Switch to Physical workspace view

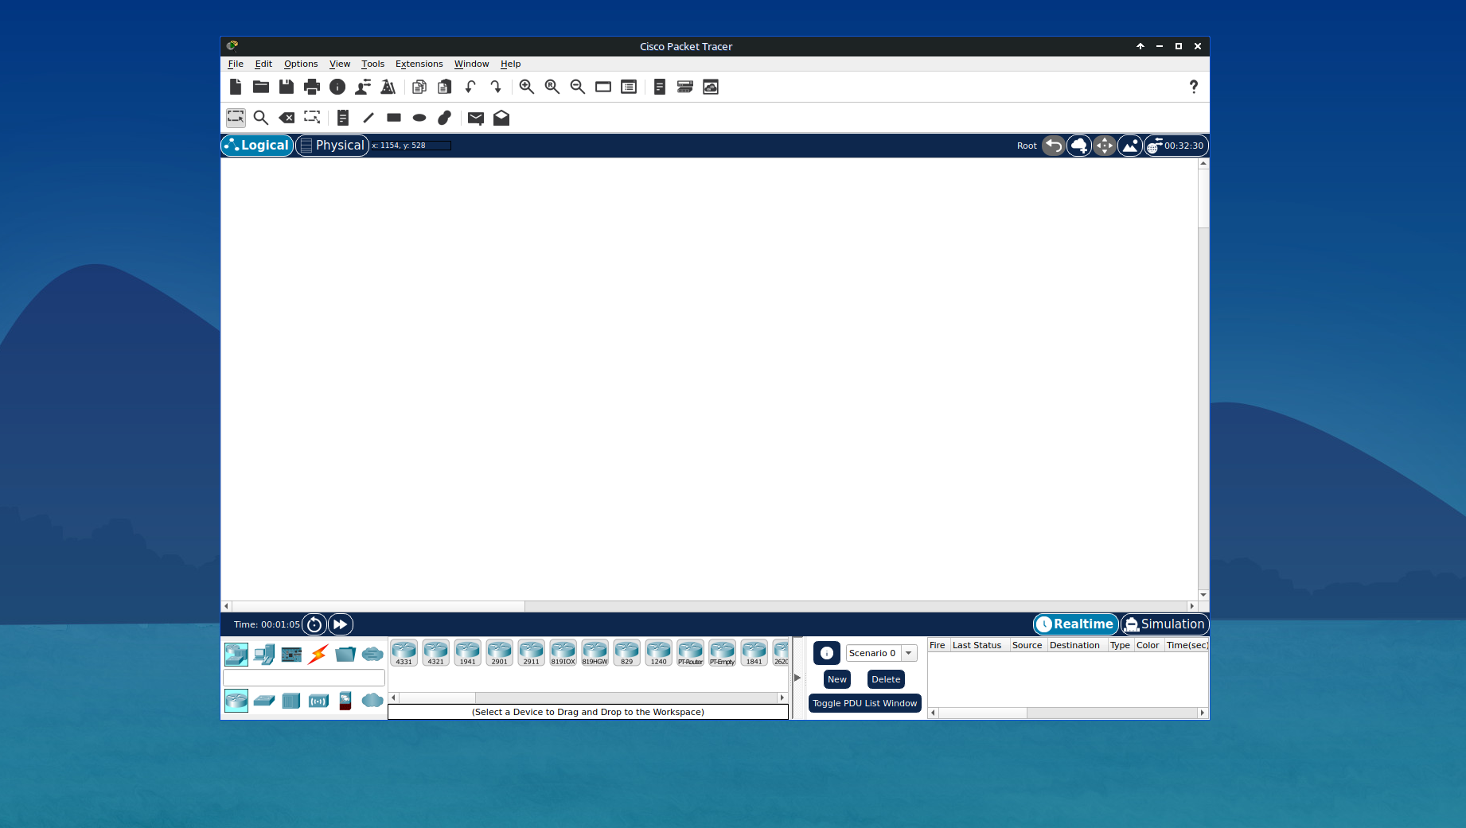333,146
